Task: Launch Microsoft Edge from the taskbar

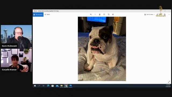Action: click(48, 86)
